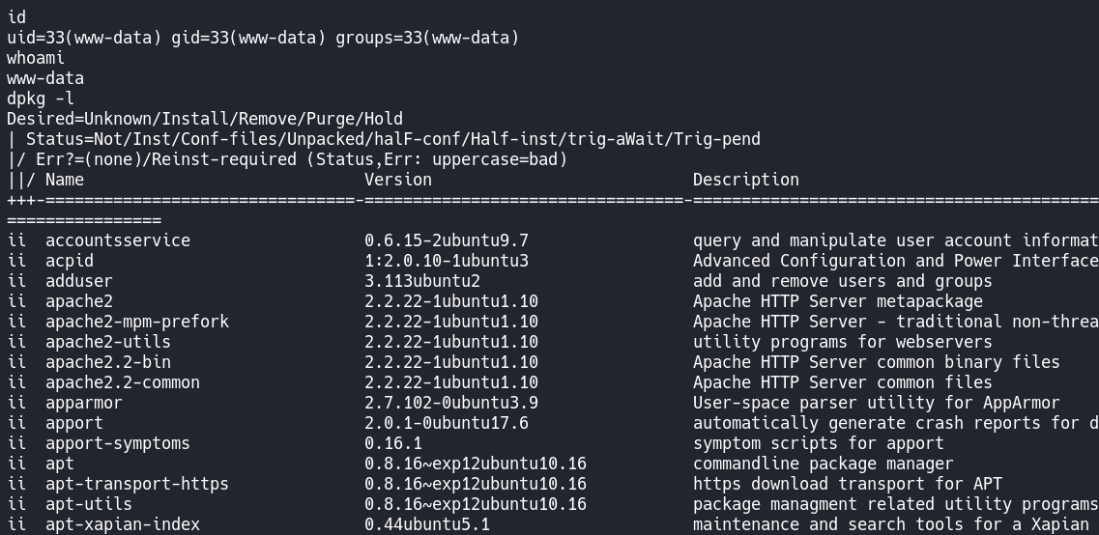Image resolution: width=1099 pixels, height=535 pixels.
Task: Click the apparmor version 2.7.102-0ubuntu3.9
Action: click(451, 403)
